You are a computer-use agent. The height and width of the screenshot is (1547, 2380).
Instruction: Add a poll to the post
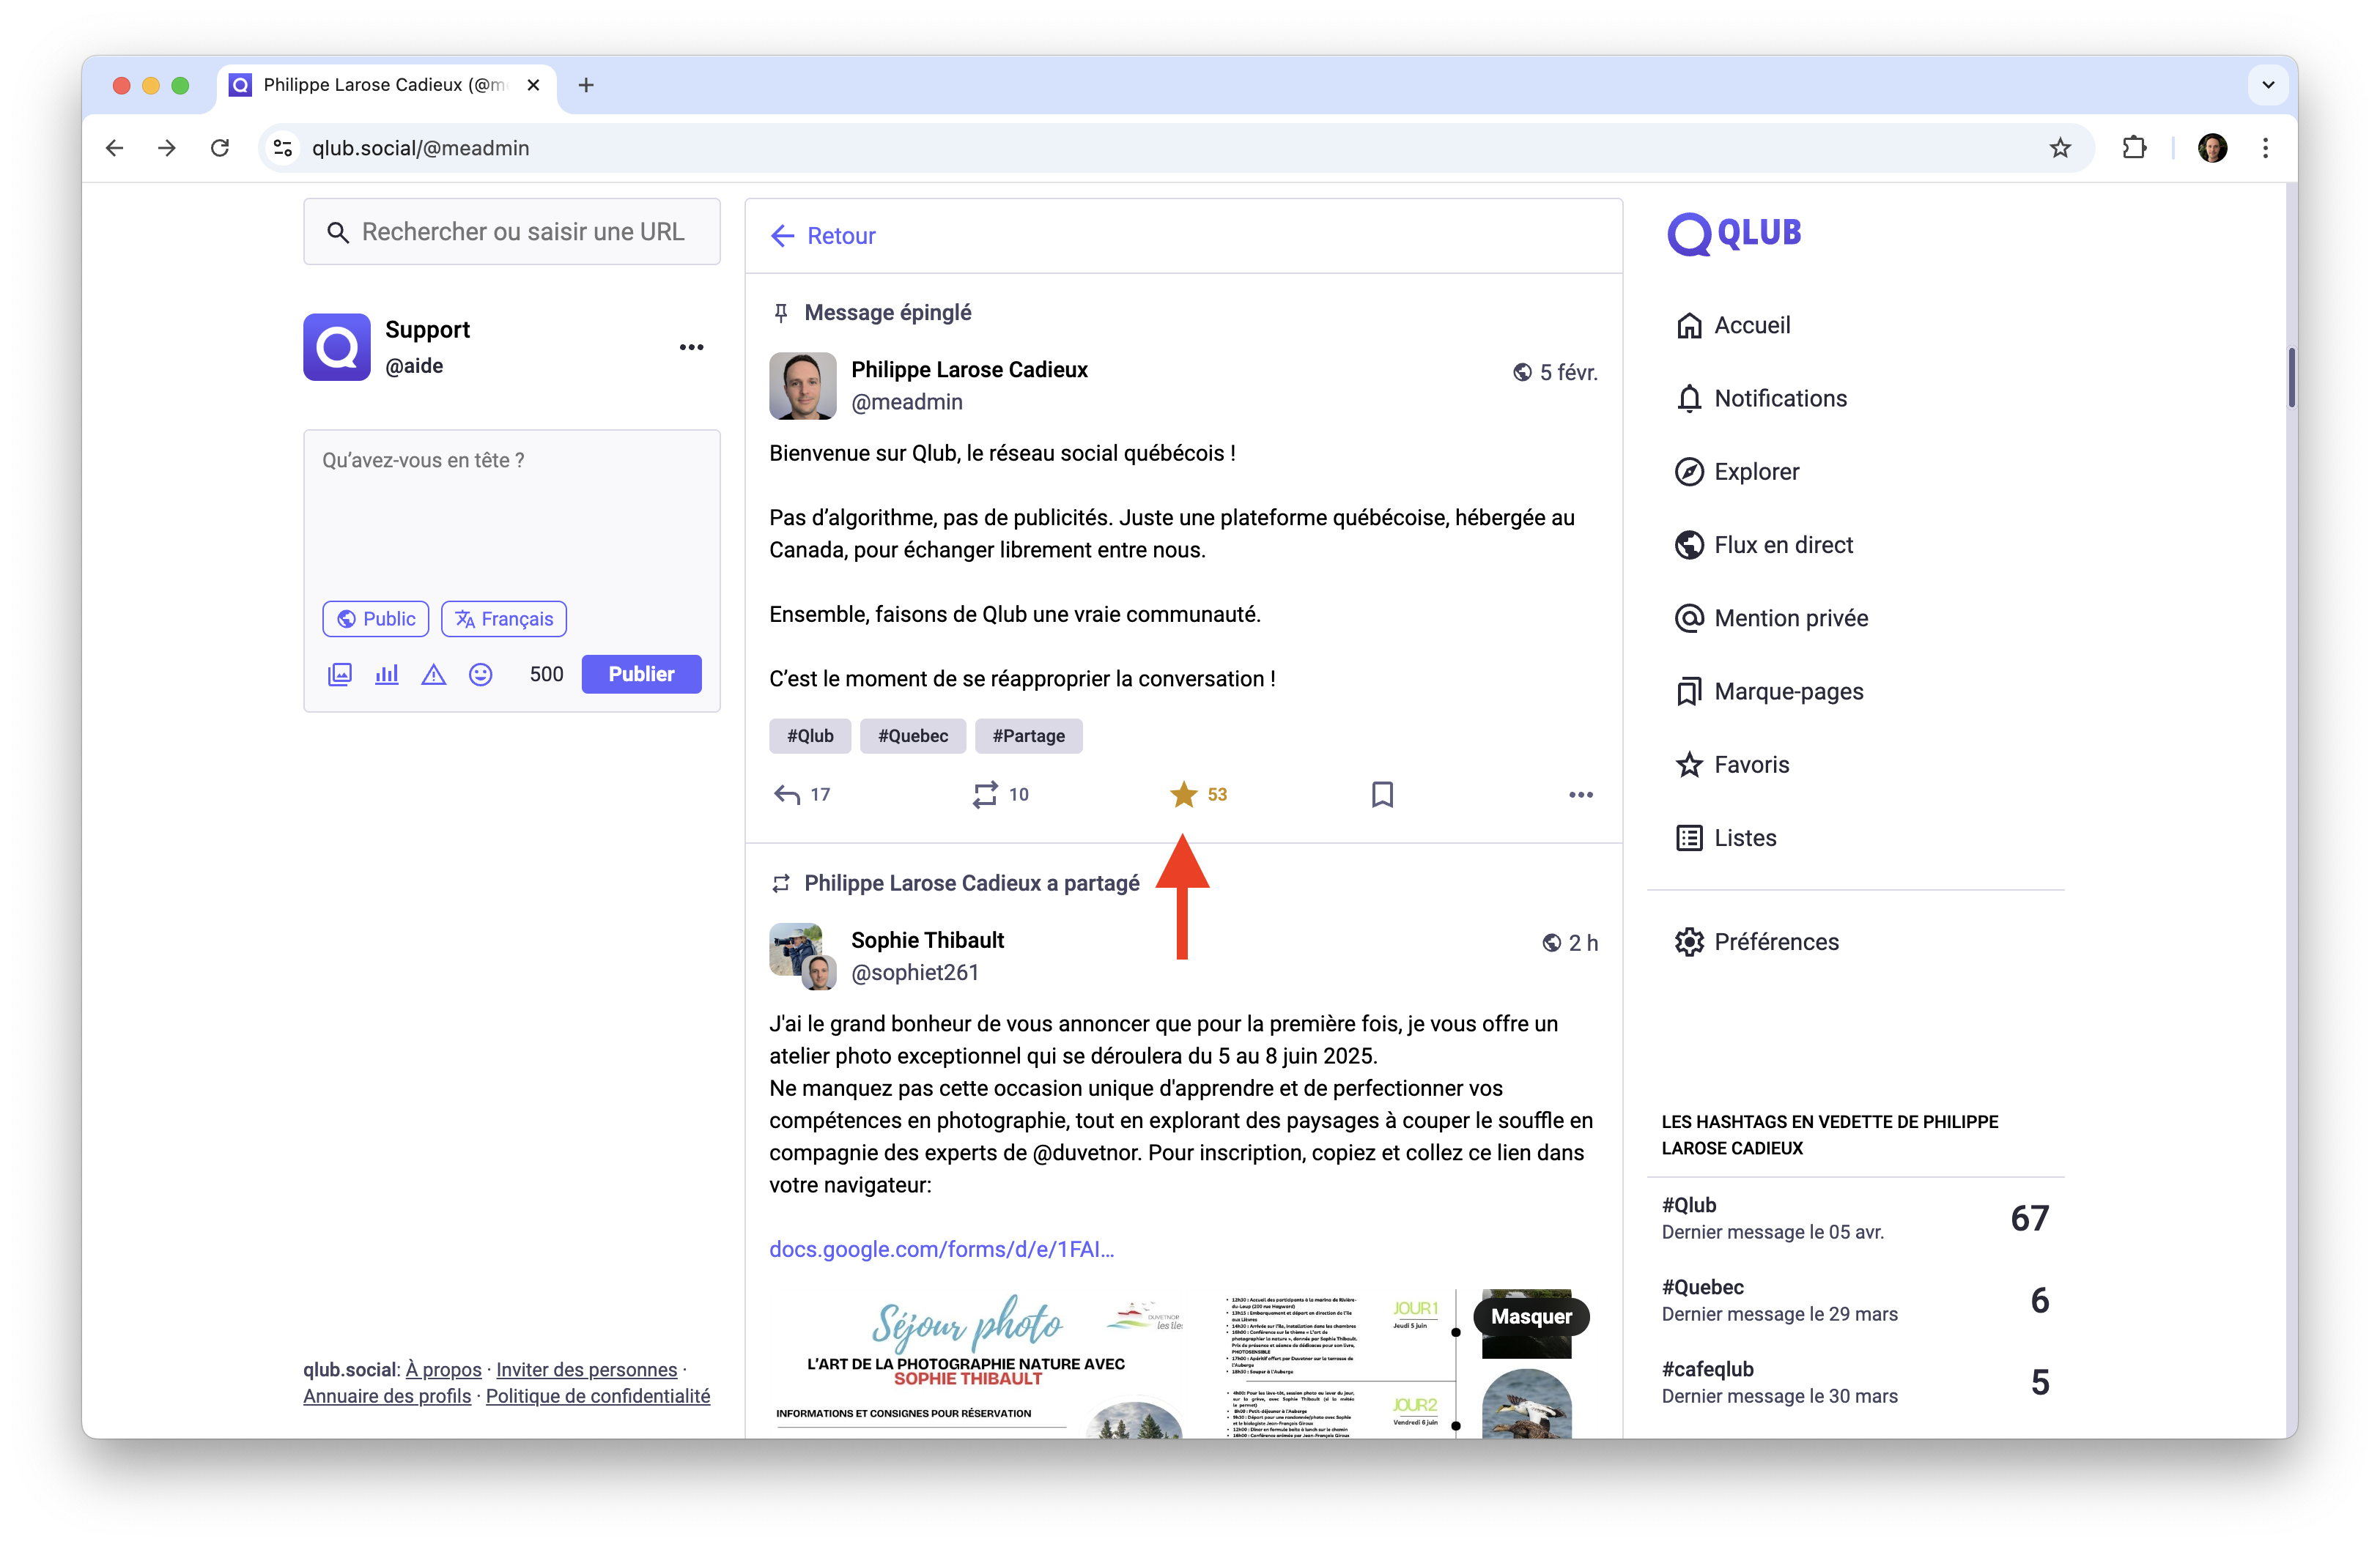coord(387,674)
